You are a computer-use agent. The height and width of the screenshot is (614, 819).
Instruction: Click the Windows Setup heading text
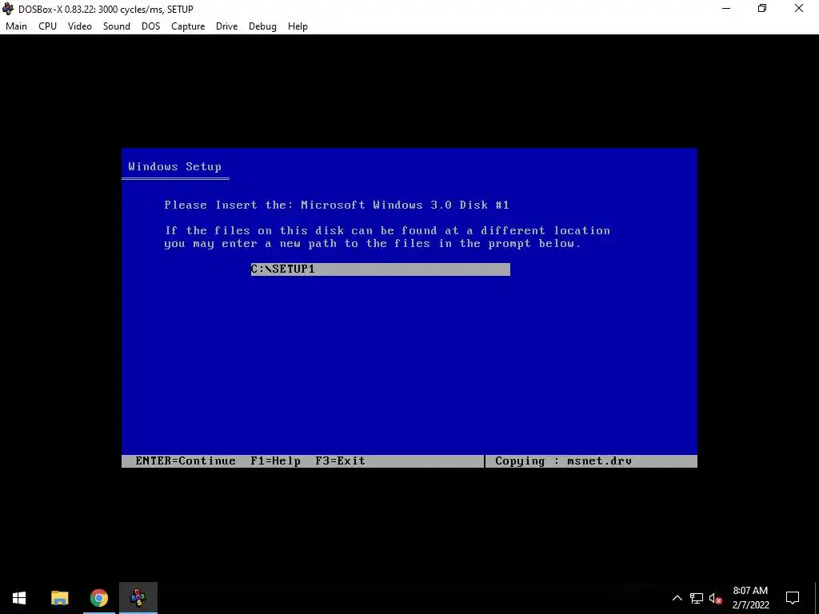coord(175,166)
